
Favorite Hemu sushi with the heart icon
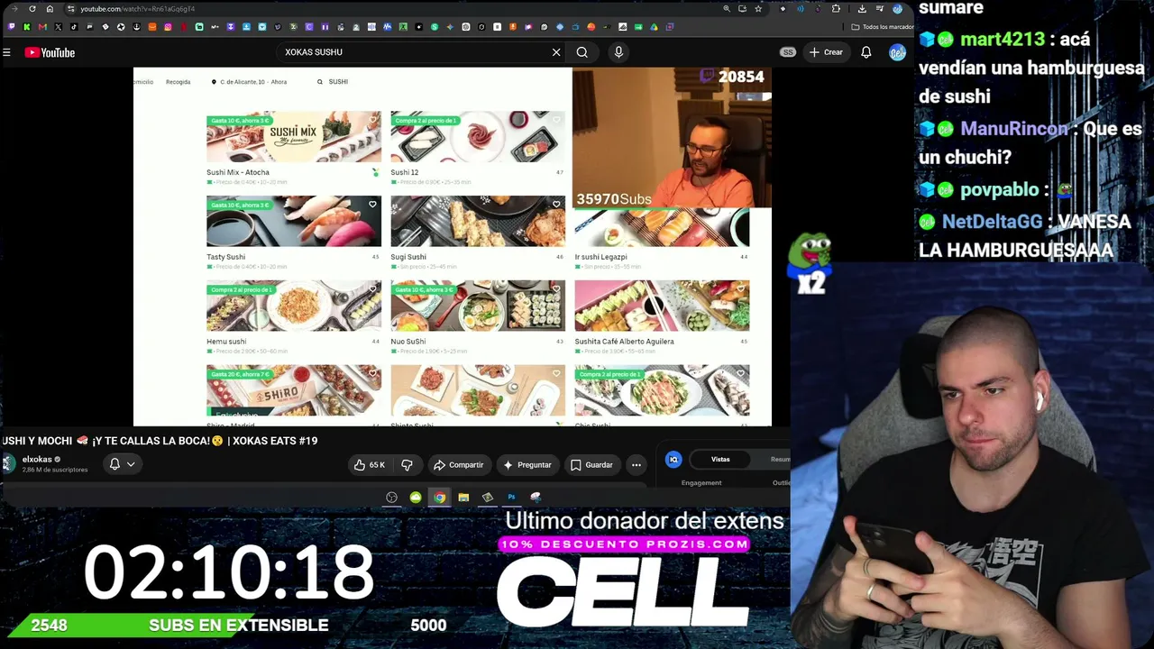tap(372, 289)
